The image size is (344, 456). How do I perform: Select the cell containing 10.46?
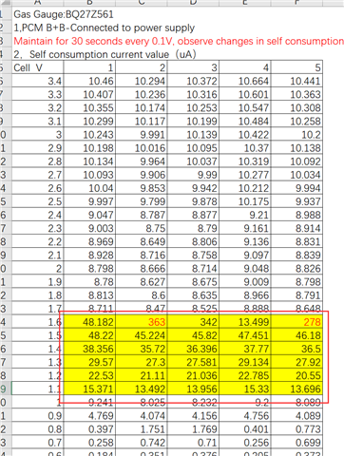(89, 81)
